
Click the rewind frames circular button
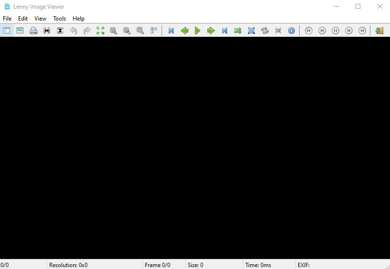tap(309, 31)
